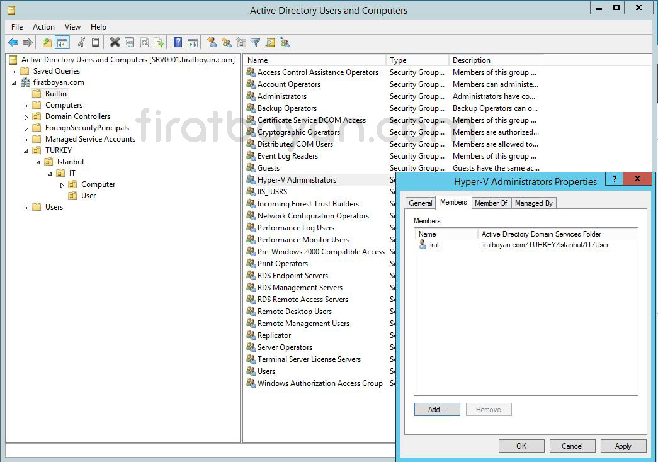Toggle Show/Hide Console Tree icon
This screenshot has height=462, width=658.
(62, 42)
